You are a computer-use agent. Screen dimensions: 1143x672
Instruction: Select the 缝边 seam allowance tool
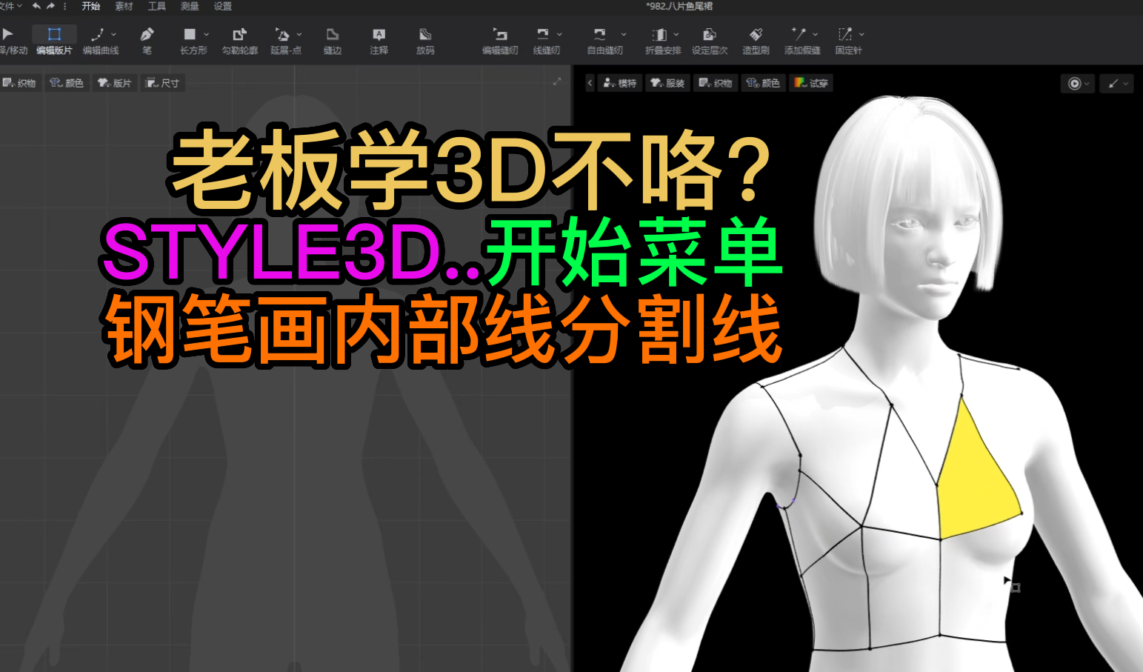click(333, 41)
